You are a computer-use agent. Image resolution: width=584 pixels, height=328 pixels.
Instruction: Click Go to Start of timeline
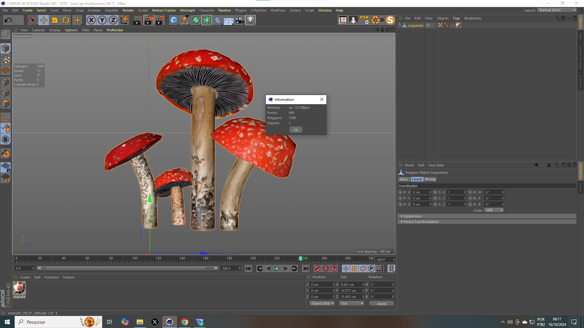point(249,268)
